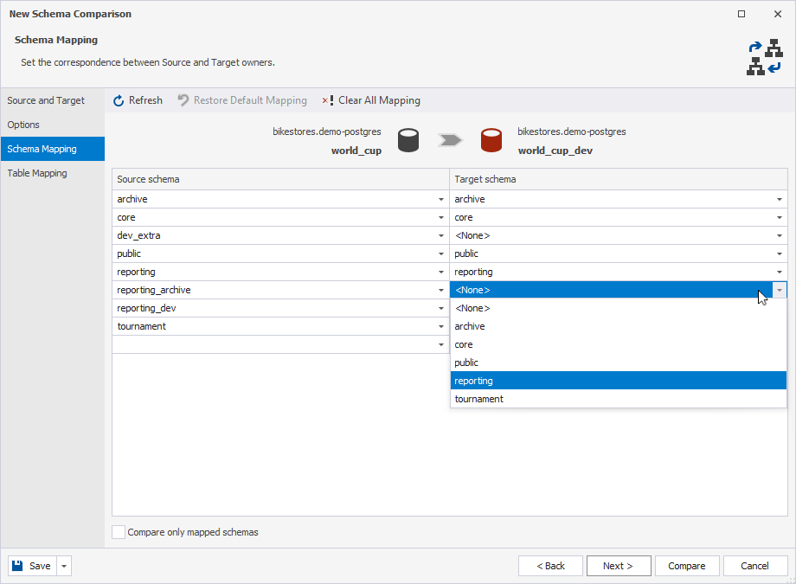Choose public in the open dropdown list

point(619,363)
